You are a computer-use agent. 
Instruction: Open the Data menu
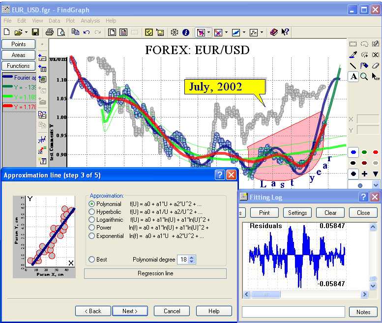(x=55, y=21)
